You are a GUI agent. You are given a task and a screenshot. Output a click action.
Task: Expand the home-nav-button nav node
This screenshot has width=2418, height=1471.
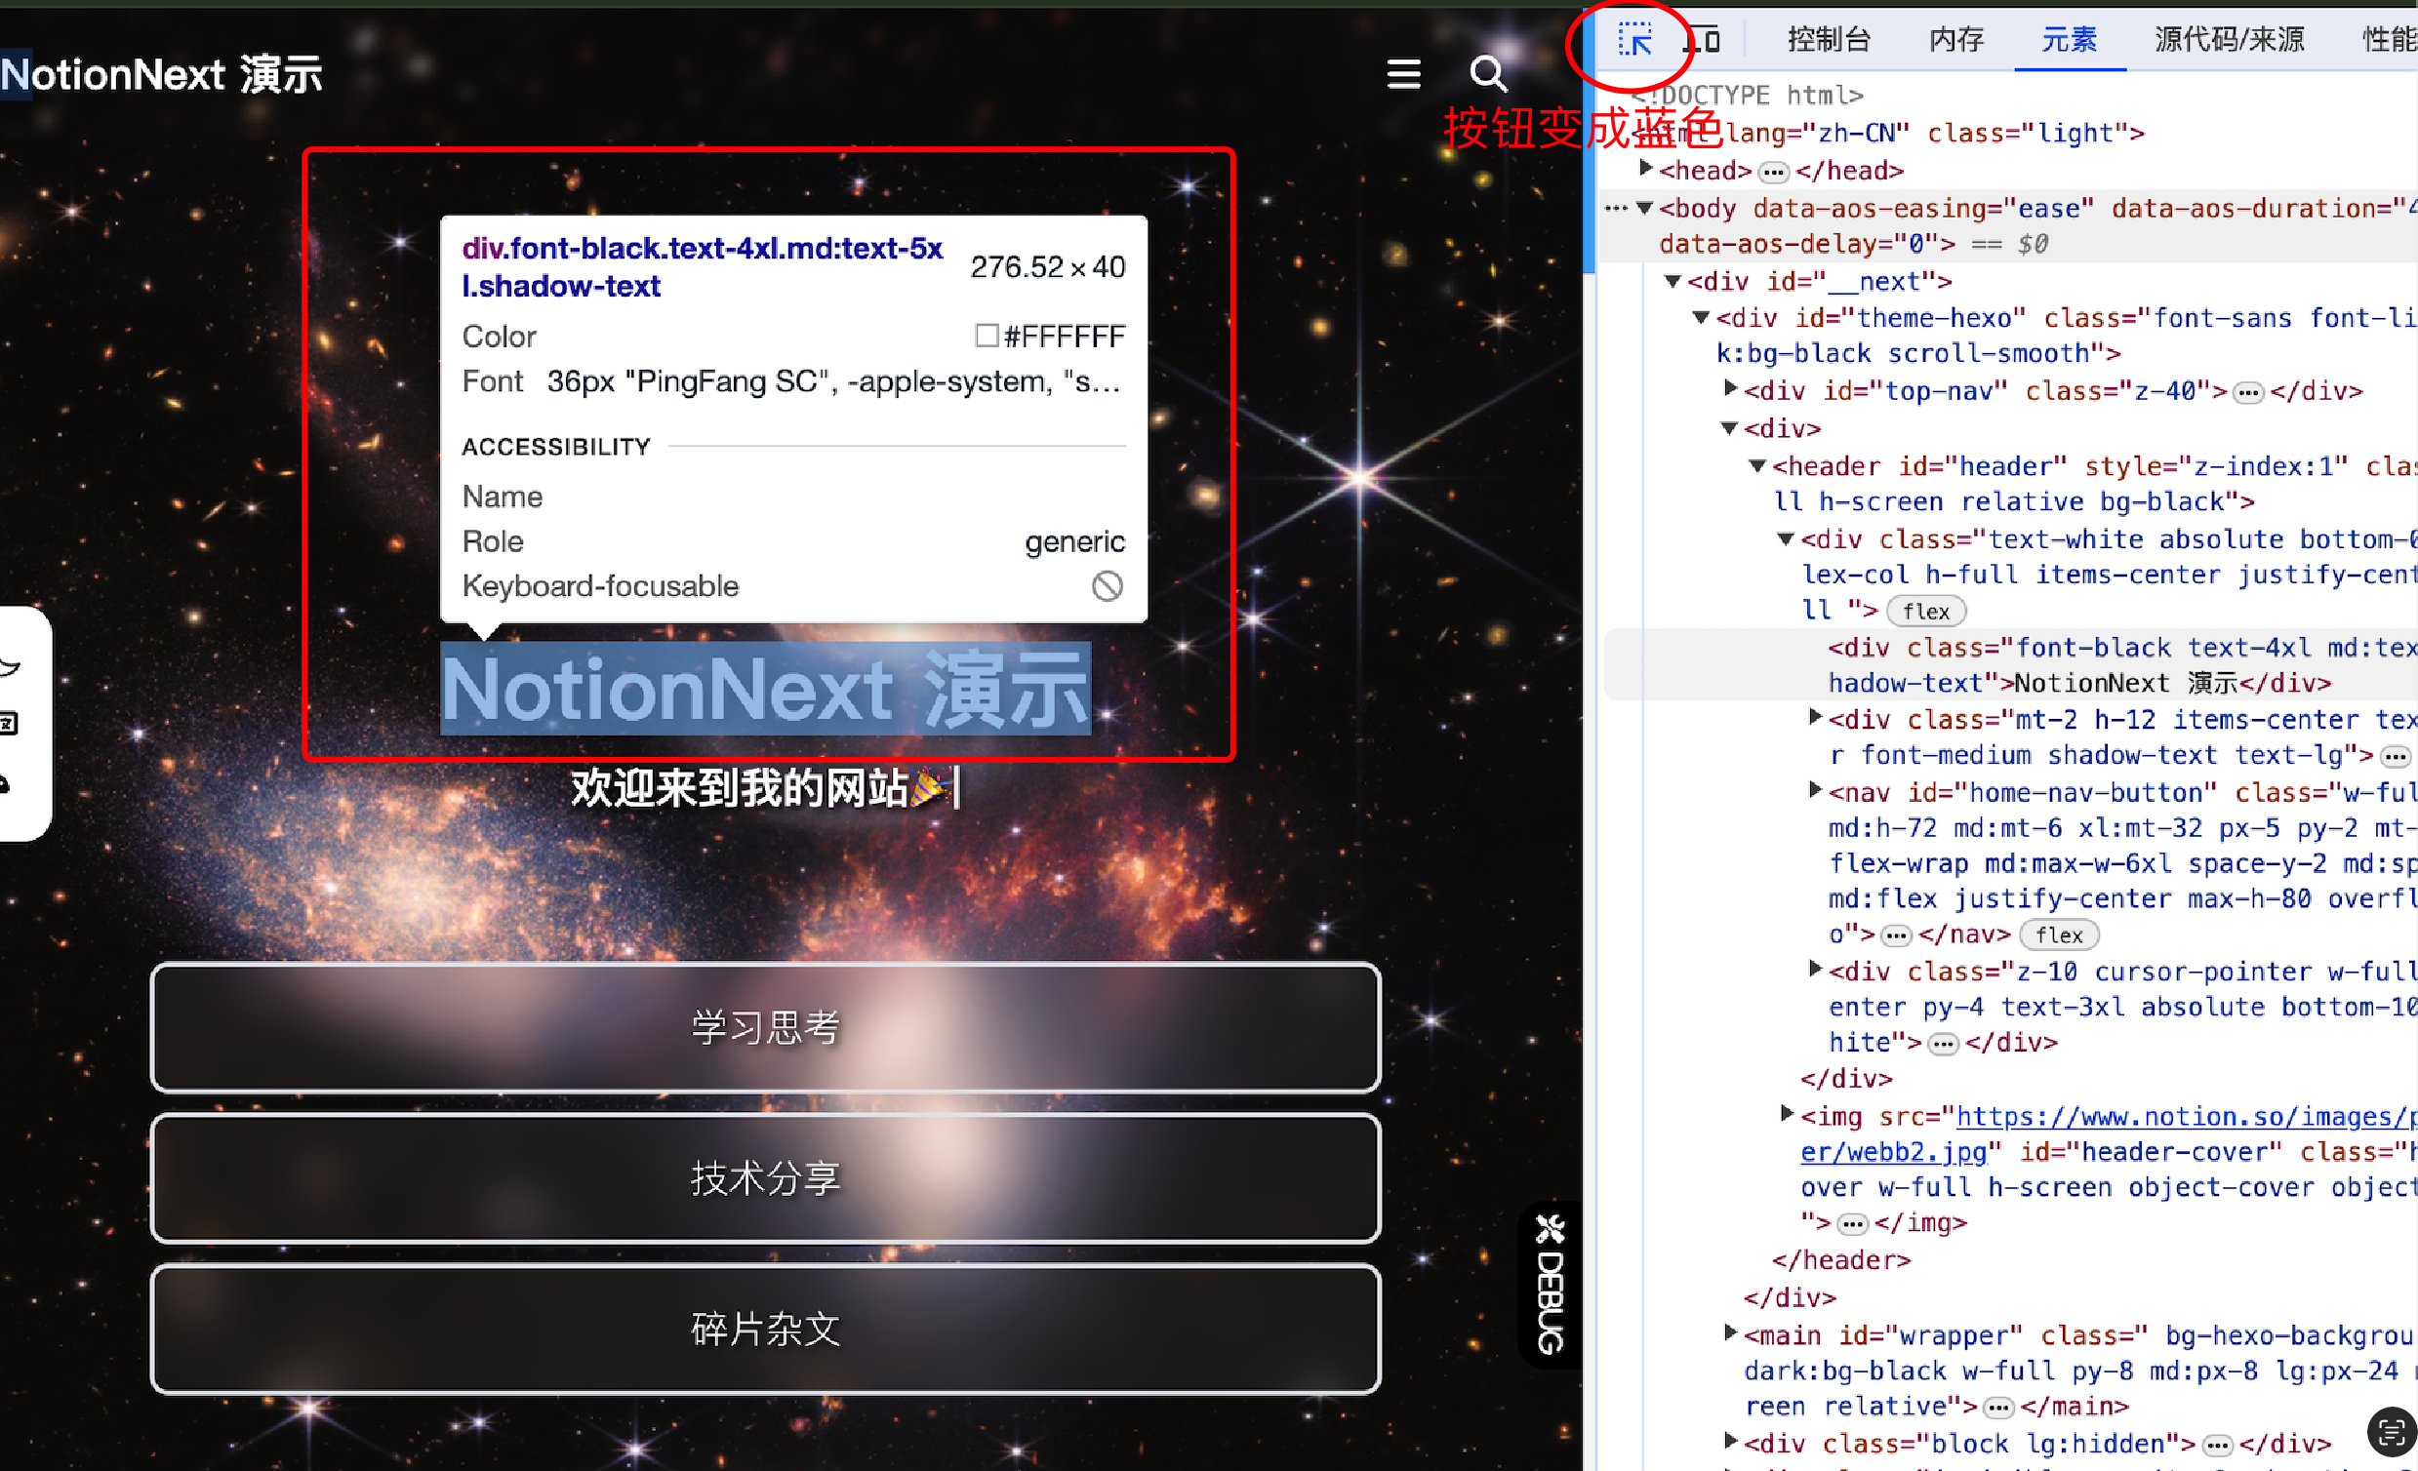coord(1816,791)
